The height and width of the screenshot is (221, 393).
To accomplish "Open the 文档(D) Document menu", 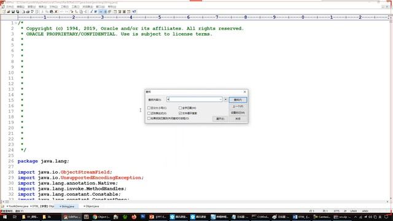I will tap(53, 7).
